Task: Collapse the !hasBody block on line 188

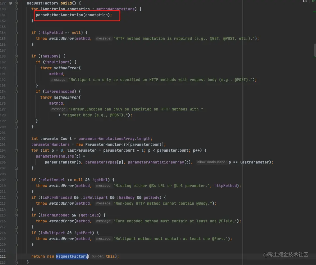Action: coord(16,56)
